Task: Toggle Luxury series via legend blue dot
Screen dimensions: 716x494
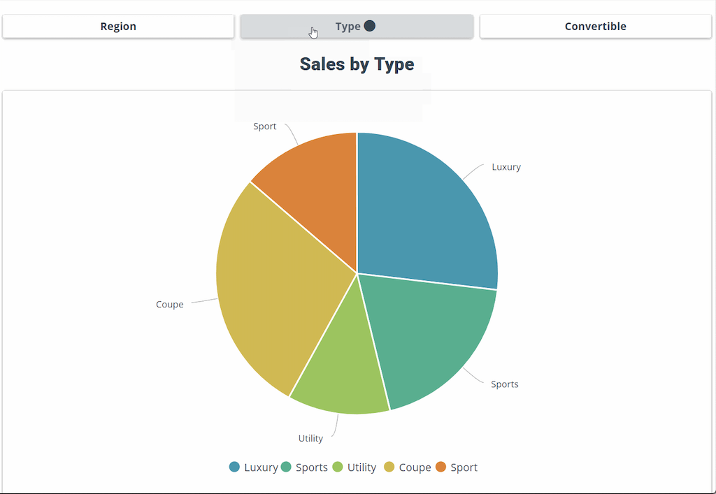Action: coord(234,467)
